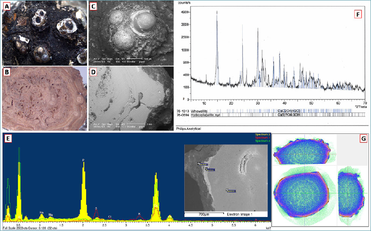Click the Full Scale cursor status text
The width and height of the screenshot is (371, 231).
[x=30, y=227]
